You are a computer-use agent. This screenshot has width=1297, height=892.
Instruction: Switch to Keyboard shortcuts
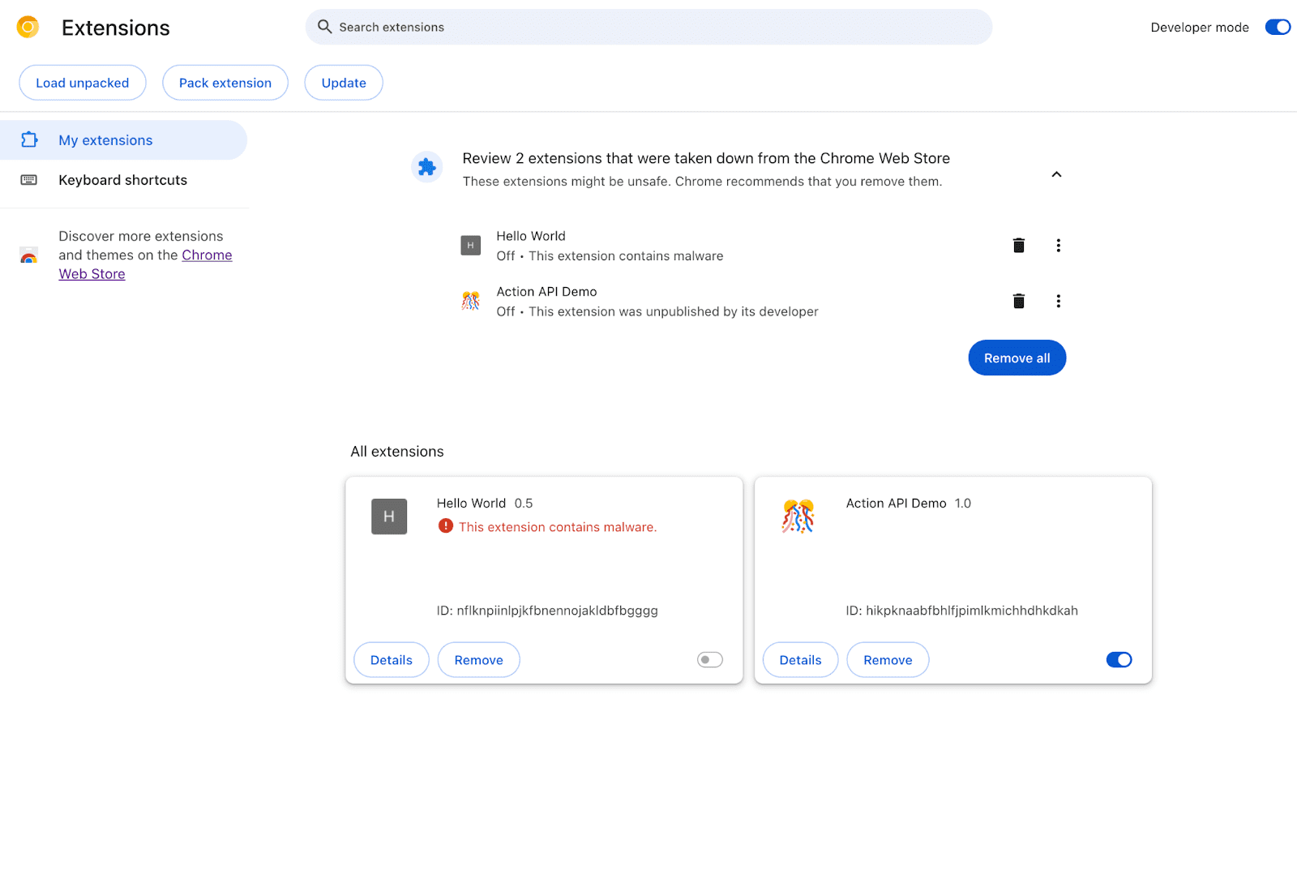[122, 179]
